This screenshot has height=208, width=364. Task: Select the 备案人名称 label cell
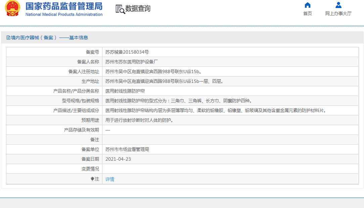(54, 62)
